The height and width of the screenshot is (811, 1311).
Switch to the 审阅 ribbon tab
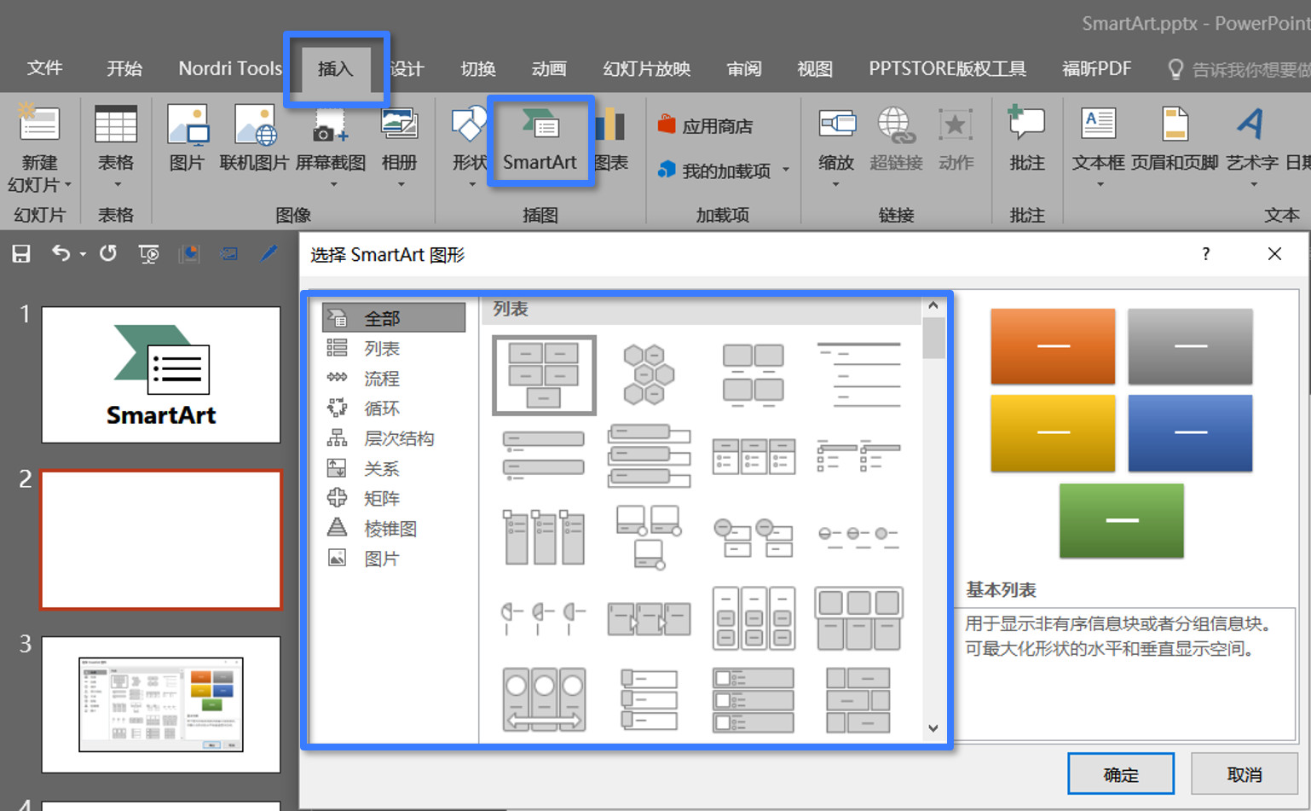(x=742, y=68)
